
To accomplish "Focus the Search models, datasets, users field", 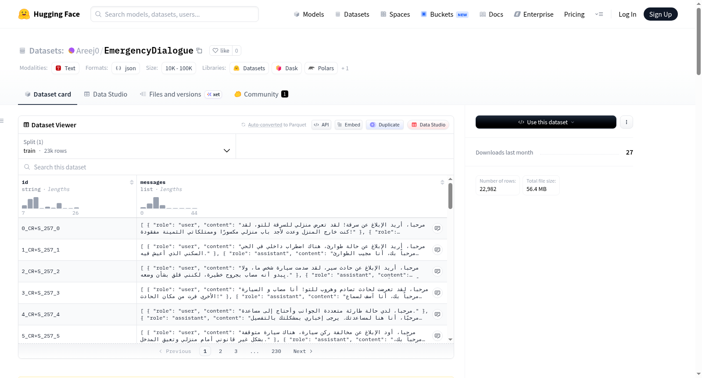I will [x=175, y=14].
